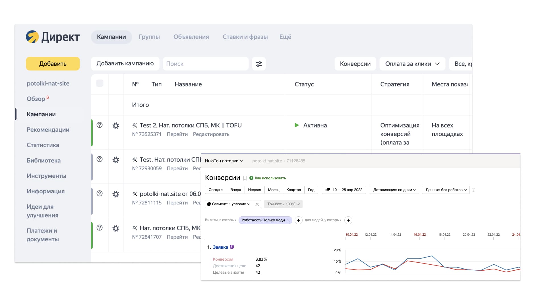
Task: Toggle the select-all campaigns checkbox
Action: click(x=100, y=83)
